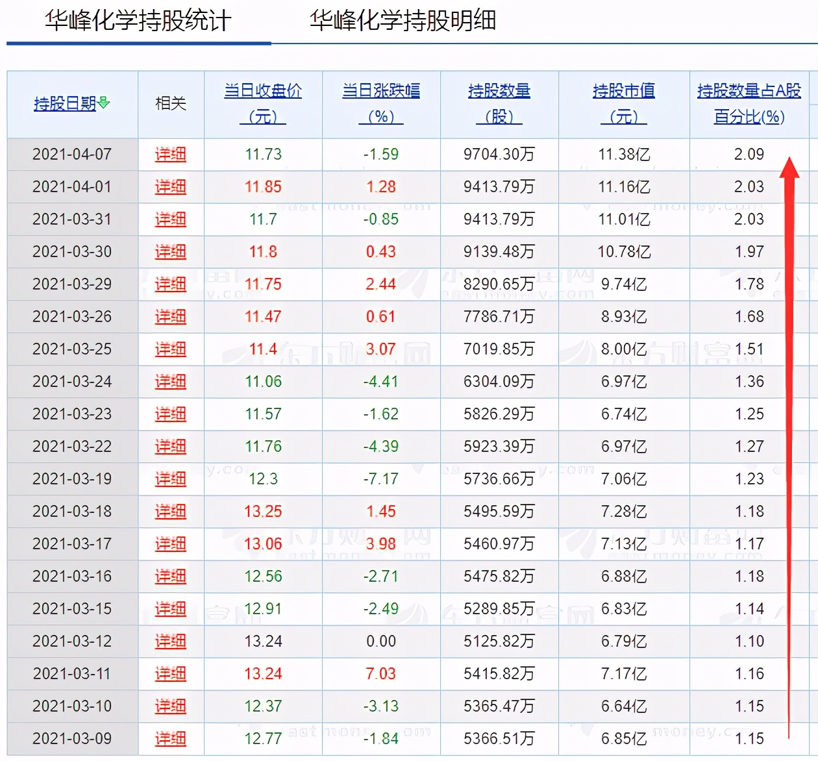Screen dimensions: 818x761
Task: Select market value 6.64亿
Action: click(x=624, y=706)
